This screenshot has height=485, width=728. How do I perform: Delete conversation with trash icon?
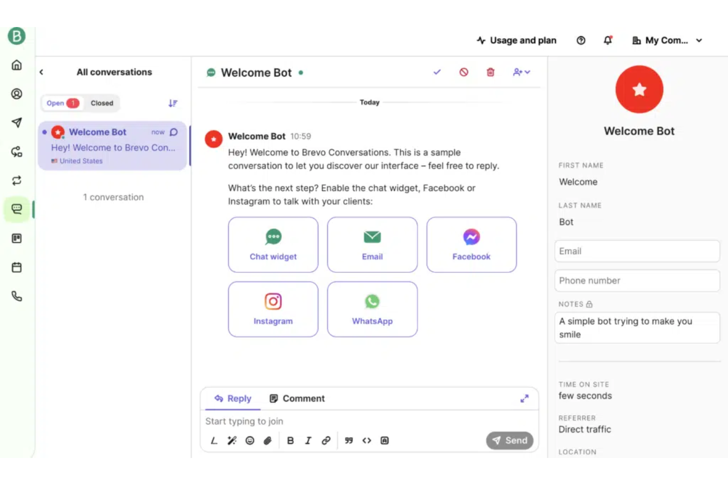[490, 72]
